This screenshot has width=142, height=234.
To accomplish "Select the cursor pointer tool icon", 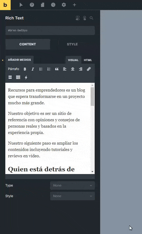I will (21, 5).
